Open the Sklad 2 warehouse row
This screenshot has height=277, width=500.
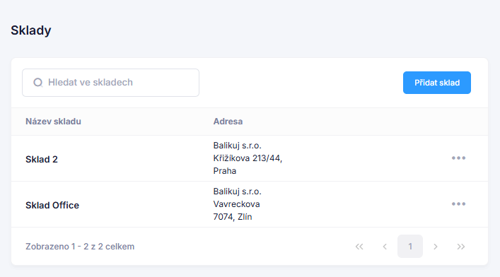coord(250,158)
